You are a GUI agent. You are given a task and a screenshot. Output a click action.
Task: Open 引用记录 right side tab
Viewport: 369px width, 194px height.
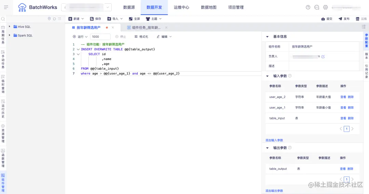pyautogui.click(x=366, y=71)
